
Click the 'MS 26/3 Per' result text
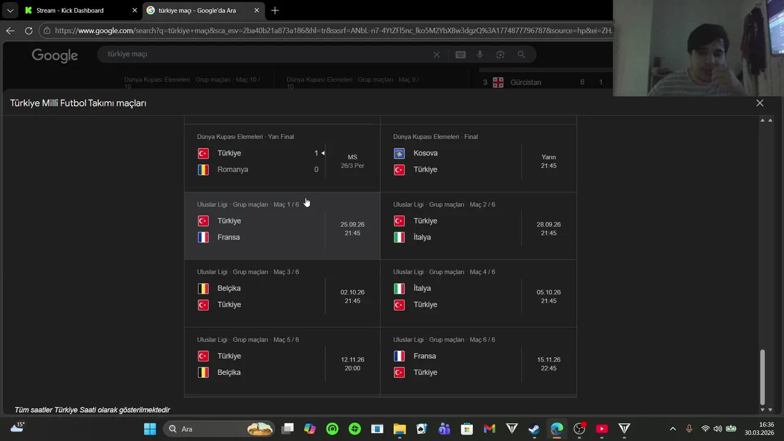352,162
